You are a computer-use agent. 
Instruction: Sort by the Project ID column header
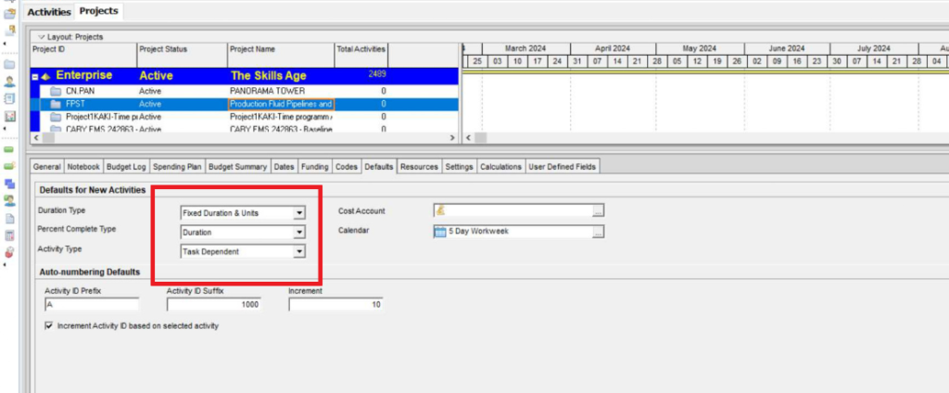83,55
